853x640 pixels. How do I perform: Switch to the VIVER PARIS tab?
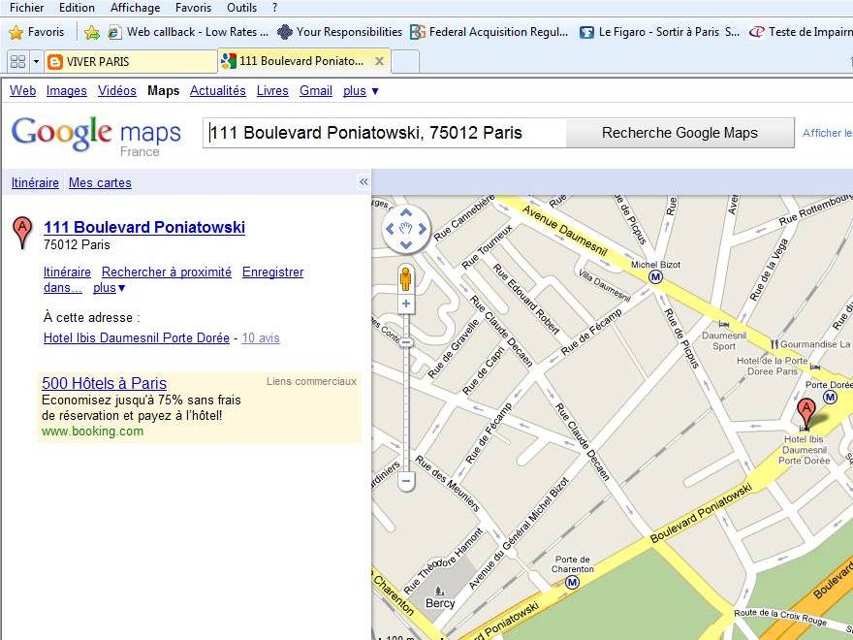tap(130, 61)
